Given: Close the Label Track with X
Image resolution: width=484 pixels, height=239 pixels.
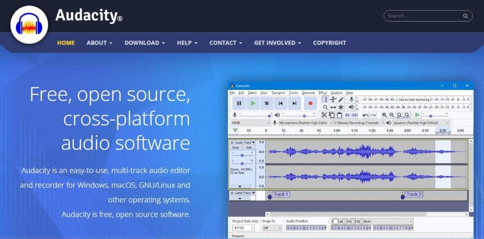Looking at the screenshot, I should 232,193.
